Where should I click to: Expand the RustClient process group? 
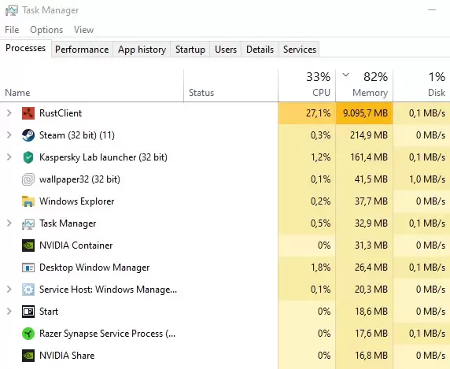(9, 113)
